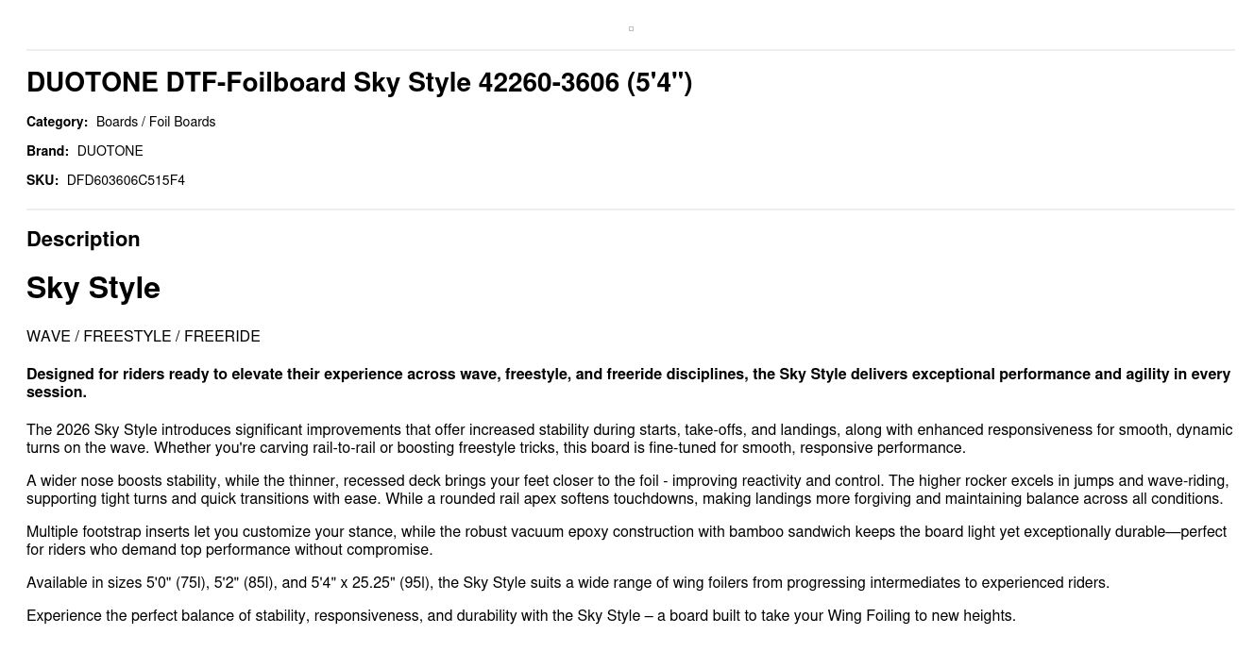This screenshot has width=1254, height=668.
Task: Click the "A wider nose boosts stability" paragraph
Action: click(x=627, y=490)
